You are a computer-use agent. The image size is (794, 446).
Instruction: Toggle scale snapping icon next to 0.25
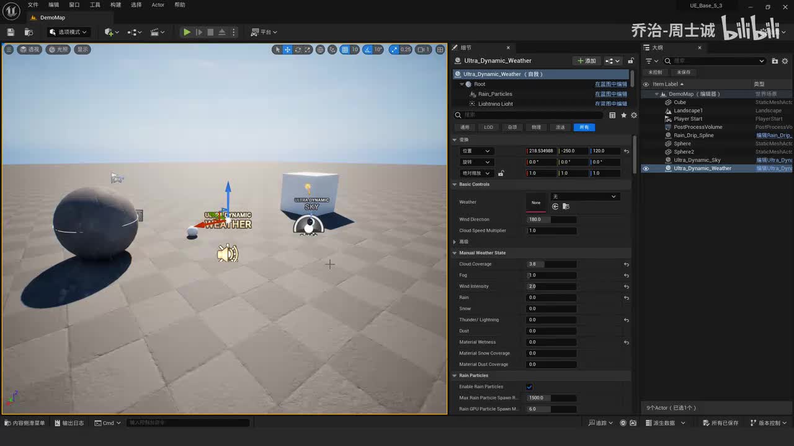[x=394, y=50]
